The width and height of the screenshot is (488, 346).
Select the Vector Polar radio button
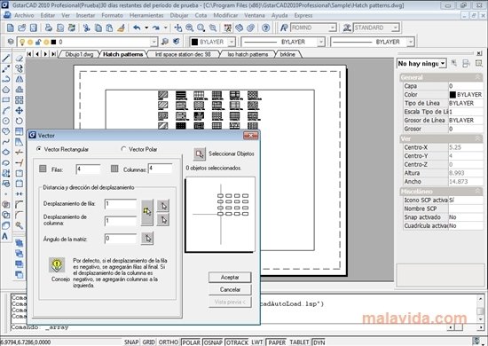pyautogui.click(x=124, y=149)
